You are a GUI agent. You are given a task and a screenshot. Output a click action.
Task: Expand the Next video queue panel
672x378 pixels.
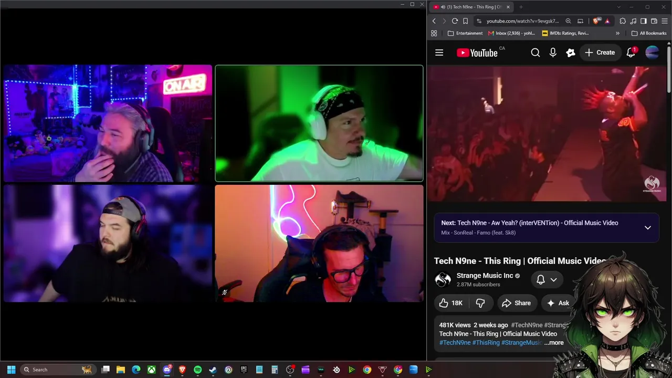pos(648,228)
